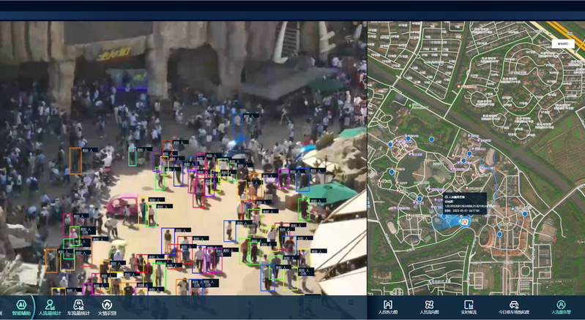Click the topmost blue map pin
The width and height of the screenshot is (585, 320).
pos(432,138)
